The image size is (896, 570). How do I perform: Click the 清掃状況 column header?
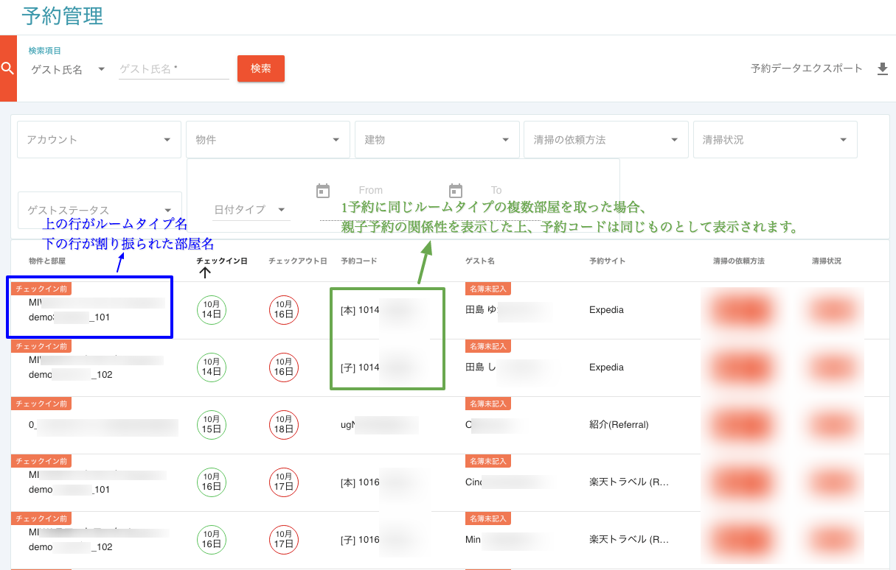pos(827,261)
